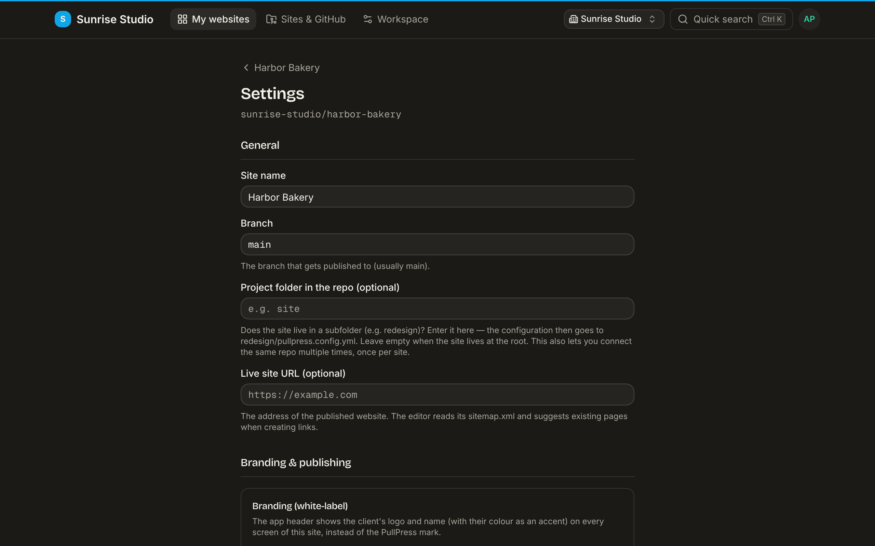Focus the Branch input containing main
This screenshot has height=546, width=875.
437,244
